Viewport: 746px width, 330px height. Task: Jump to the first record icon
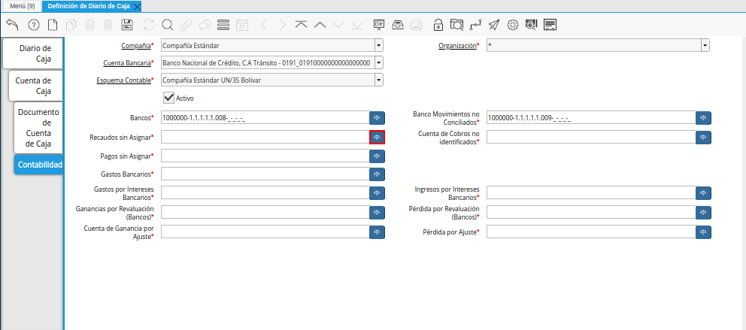click(301, 25)
